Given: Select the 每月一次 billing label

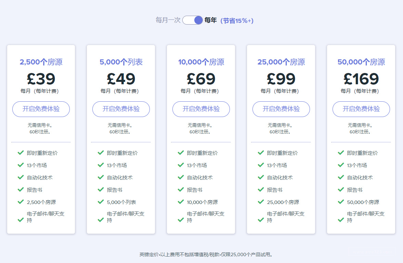Looking at the screenshot, I should [x=168, y=20].
